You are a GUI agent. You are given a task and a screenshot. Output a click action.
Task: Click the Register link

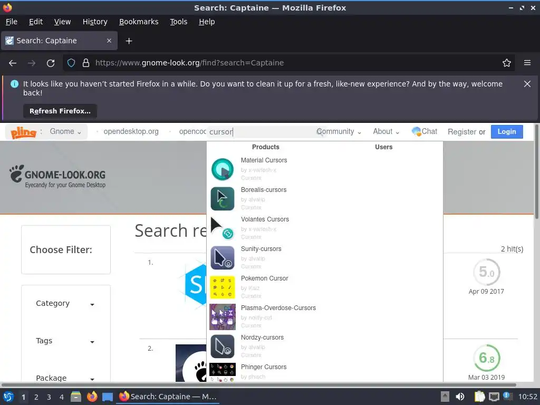pyautogui.click(x=462, y=132)
